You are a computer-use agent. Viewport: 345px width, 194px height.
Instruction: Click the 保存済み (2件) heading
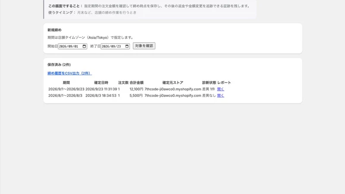click(x=59, y=65)
